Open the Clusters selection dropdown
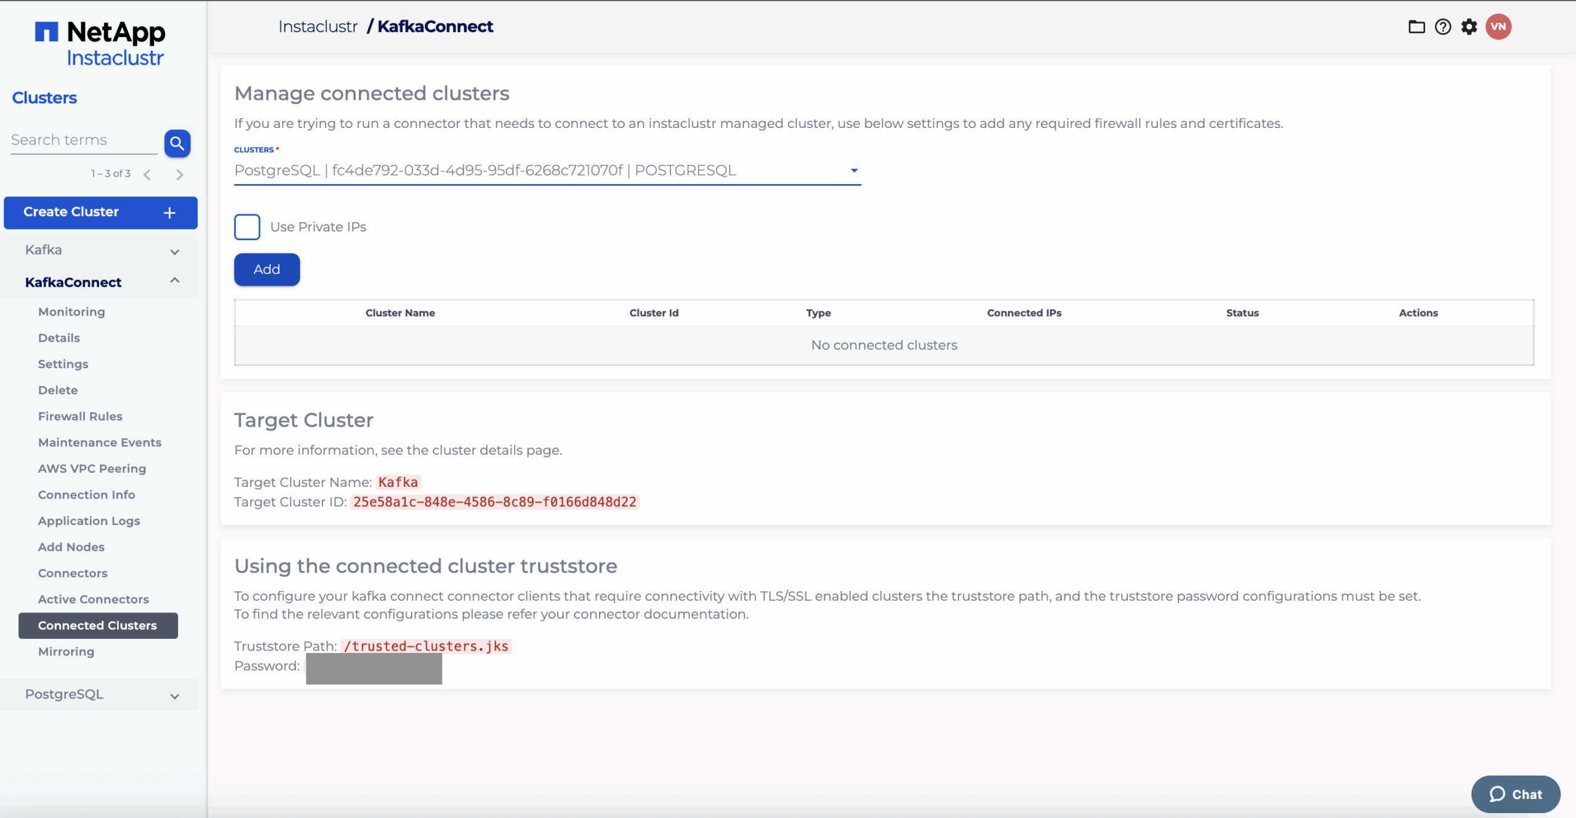 547,170
